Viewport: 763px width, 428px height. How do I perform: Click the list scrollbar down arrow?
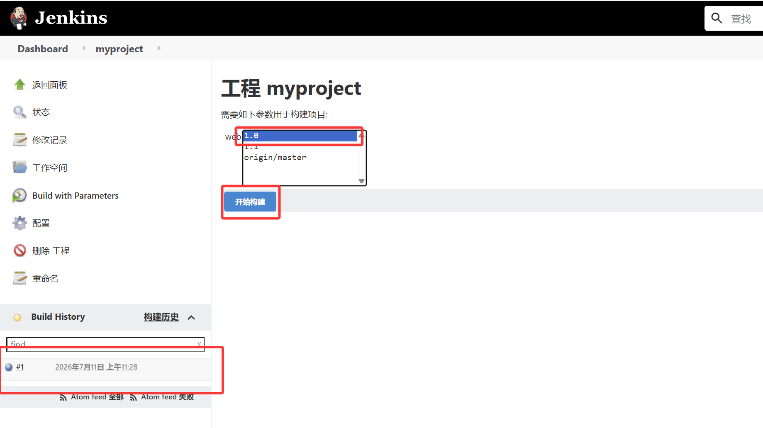click(x=361, y=181)
